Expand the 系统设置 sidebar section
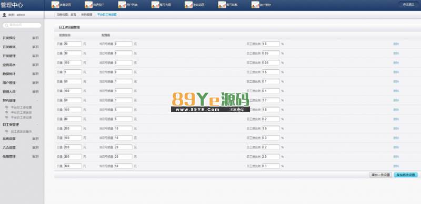Viewport: 421px width, 204px height. [35, 138]
